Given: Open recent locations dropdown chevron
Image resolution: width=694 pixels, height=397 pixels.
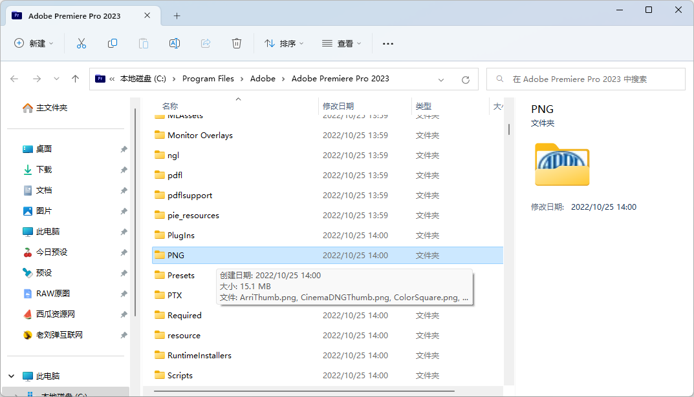Looking at the screenshot, I should coord(56,79).
